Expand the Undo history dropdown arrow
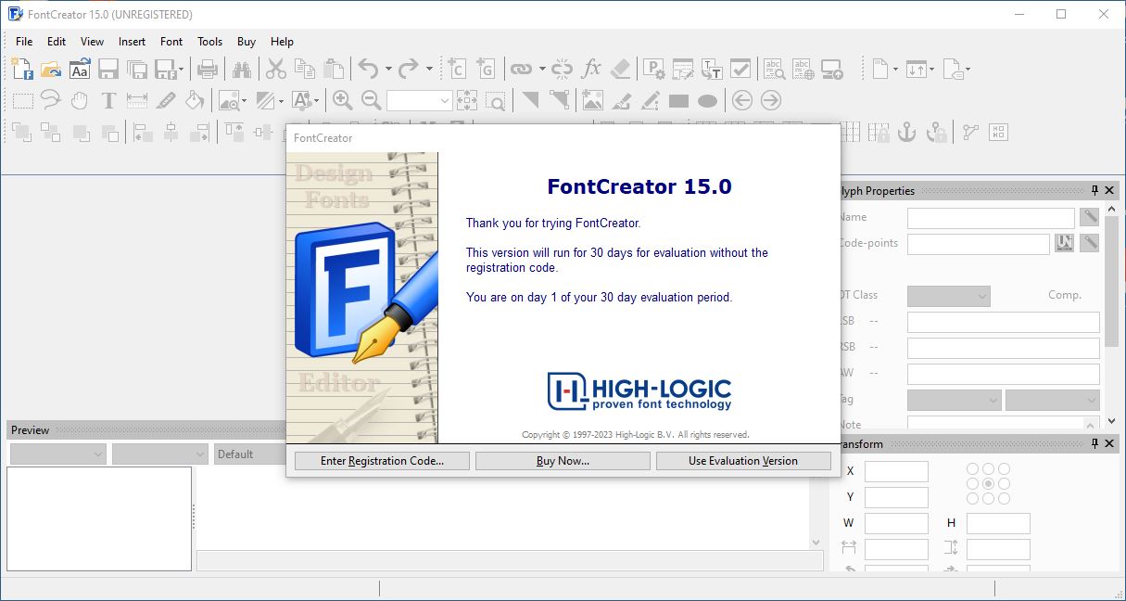This screenshot has width=1126, height=601. 387,69
